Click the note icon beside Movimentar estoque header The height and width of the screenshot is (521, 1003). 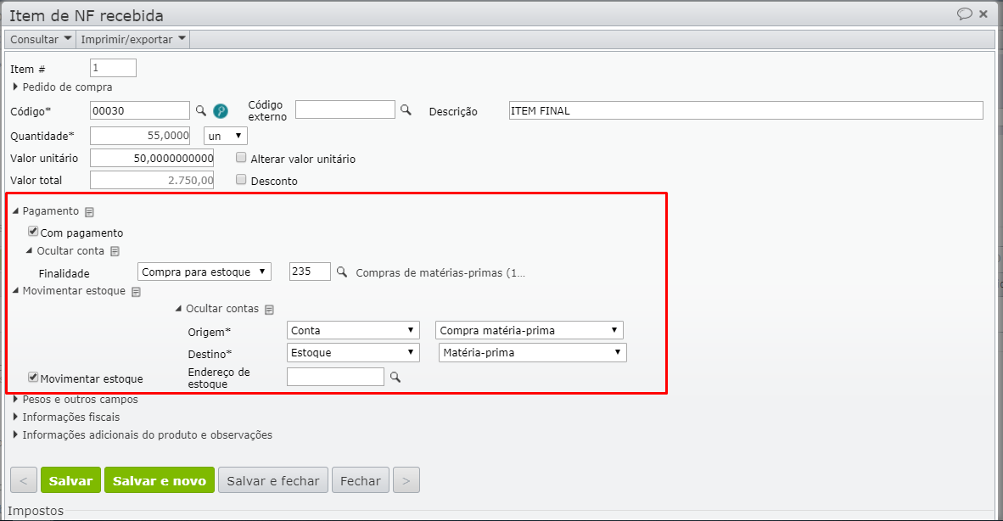click(136, 291)
